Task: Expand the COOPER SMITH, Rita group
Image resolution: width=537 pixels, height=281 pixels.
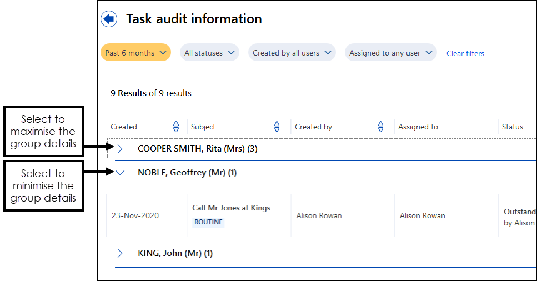Action: tap(120, 149)
